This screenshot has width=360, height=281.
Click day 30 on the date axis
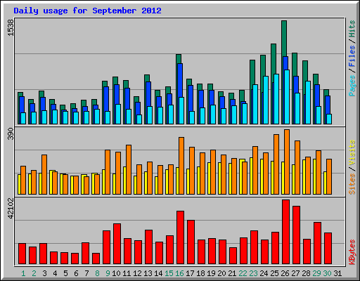click(327, 273)
